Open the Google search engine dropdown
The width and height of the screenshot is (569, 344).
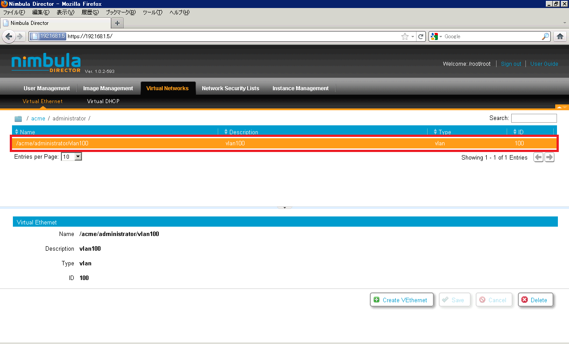(436, 36)
